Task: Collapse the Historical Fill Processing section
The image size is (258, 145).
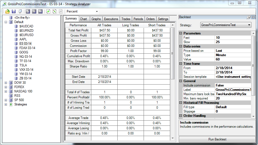Action: pyautogui.click(x=180, y=102)
